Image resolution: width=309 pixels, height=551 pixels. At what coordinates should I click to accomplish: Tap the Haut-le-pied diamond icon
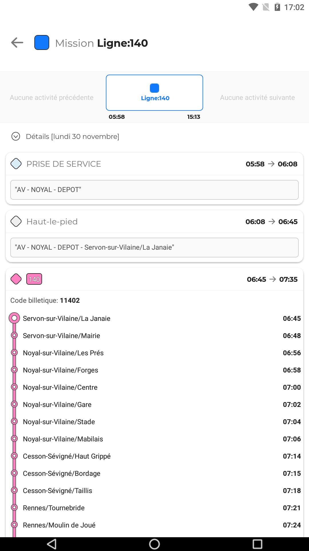(x=16, y=222)
